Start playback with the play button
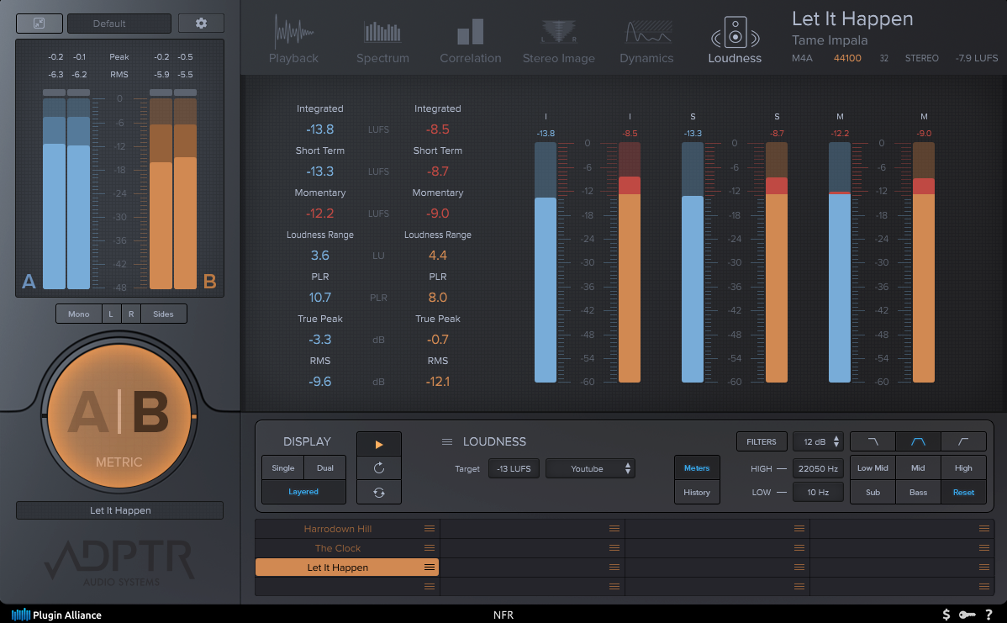The image size is (1007, 623). click(379, 444)
